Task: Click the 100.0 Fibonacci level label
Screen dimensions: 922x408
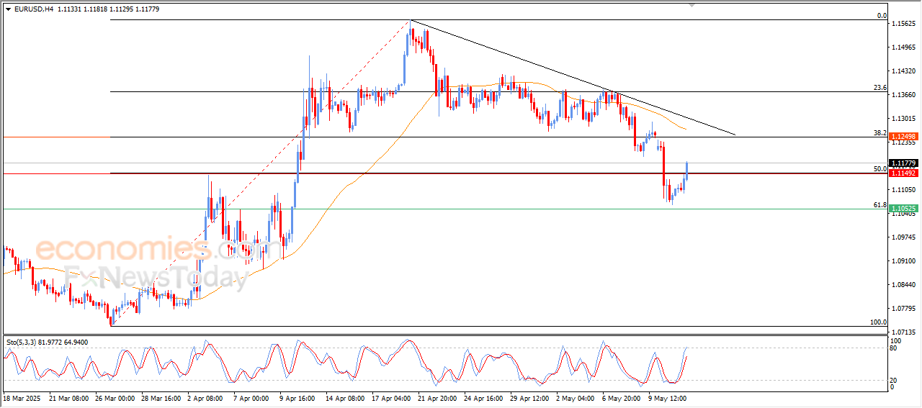Action: pos(878,322)
